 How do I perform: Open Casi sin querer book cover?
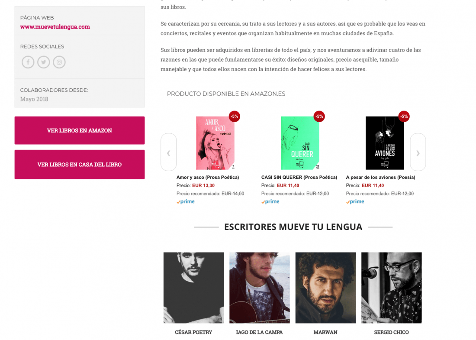[x=300, y=143]
